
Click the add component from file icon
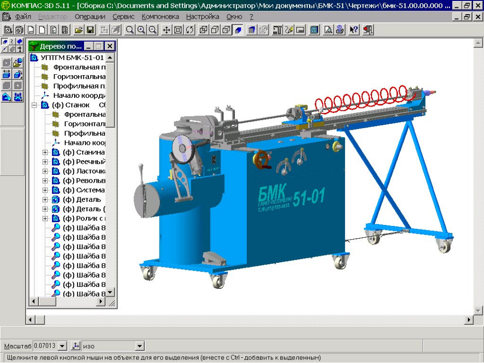(18, 62)
